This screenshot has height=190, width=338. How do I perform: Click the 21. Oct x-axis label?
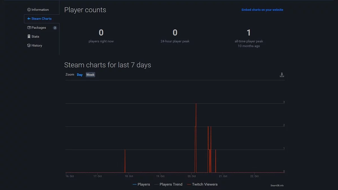[223, 176]
